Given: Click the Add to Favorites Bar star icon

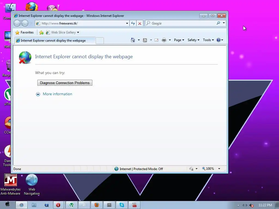Looking at the screenshot, I should point(41,32).
